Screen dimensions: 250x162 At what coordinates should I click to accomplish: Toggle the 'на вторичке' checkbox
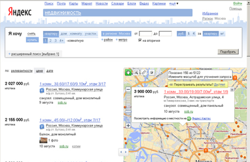140,40
